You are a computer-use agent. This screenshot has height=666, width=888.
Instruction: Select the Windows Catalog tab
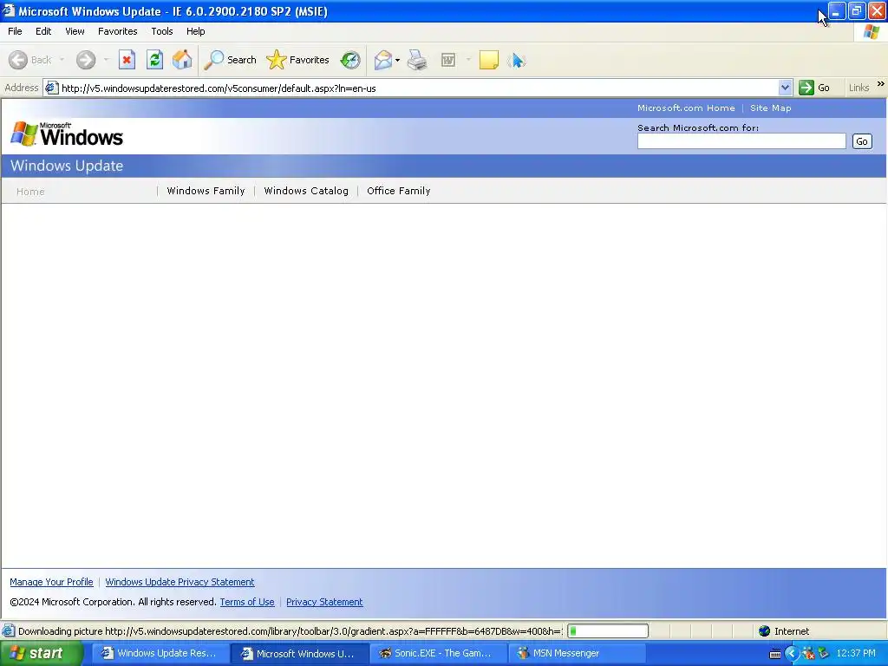(306, 191)
